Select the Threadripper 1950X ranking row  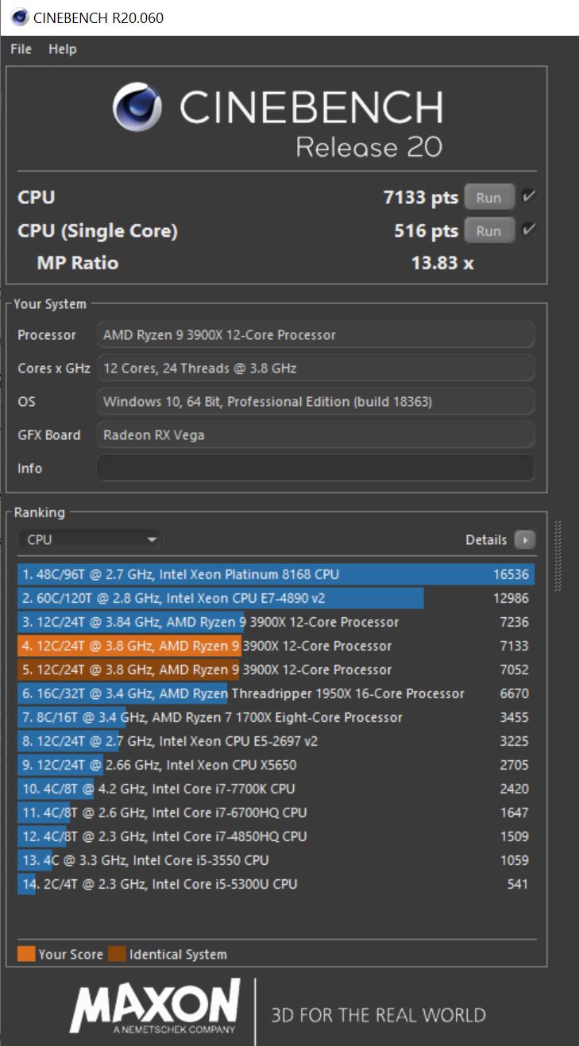(276, 693)
